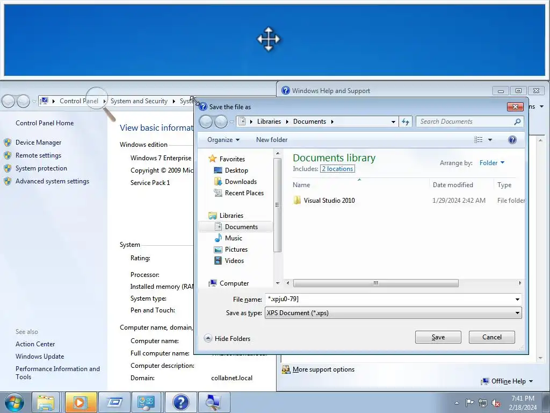Open Remote settings in Control Panel
Image resolution: width=550 pixels, height=413 pixels.
pos(38,155)
